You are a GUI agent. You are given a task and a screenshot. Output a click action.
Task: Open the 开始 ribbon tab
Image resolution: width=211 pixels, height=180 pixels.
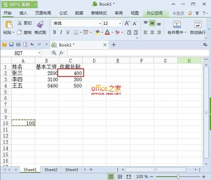[x=7, y=13]
